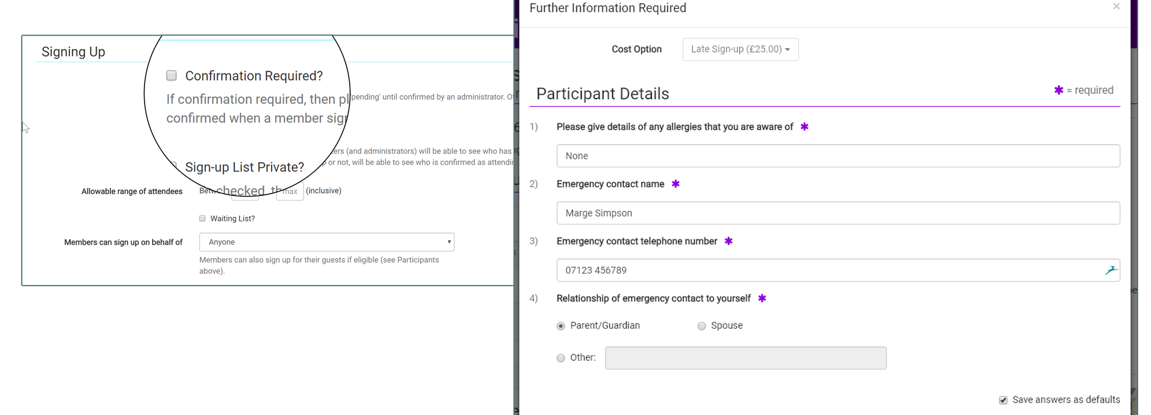Click the asterisk beside the relationship question

pyautogui.click(x=762, y=298)
